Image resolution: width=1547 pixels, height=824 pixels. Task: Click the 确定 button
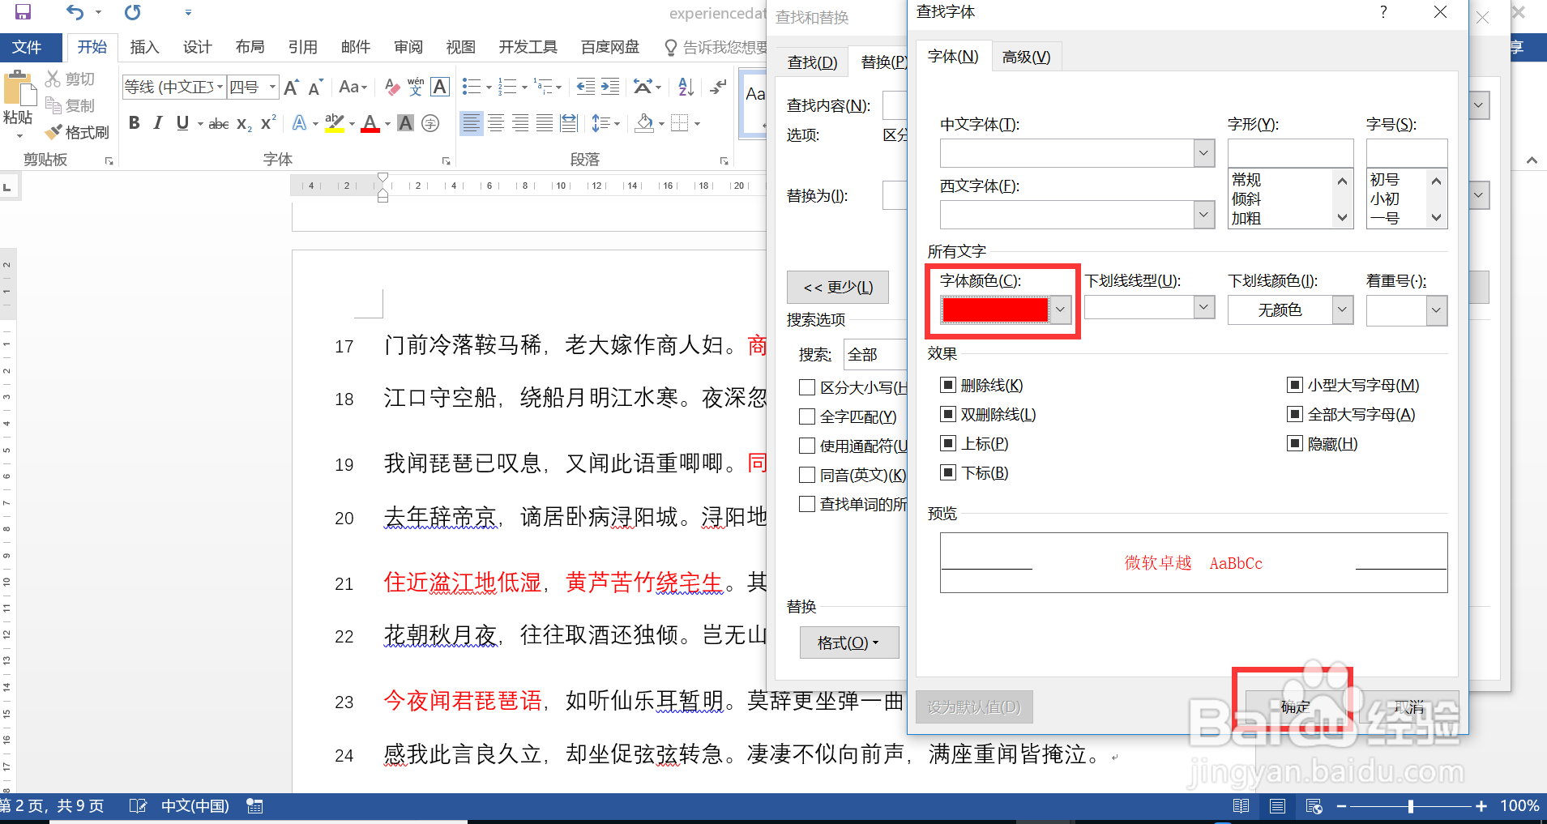click(1294, 707)
